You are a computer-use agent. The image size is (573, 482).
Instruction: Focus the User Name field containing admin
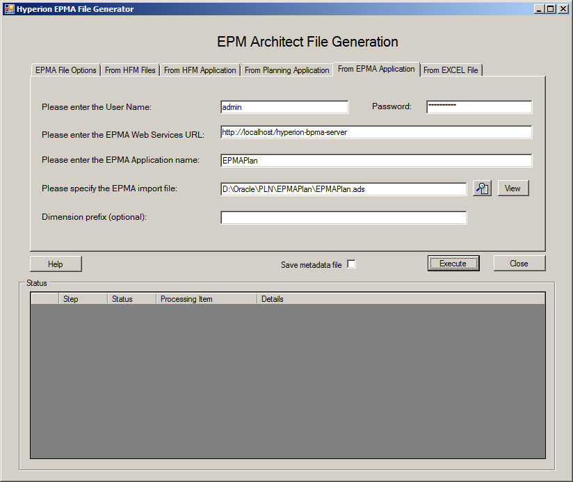point(284,107)
